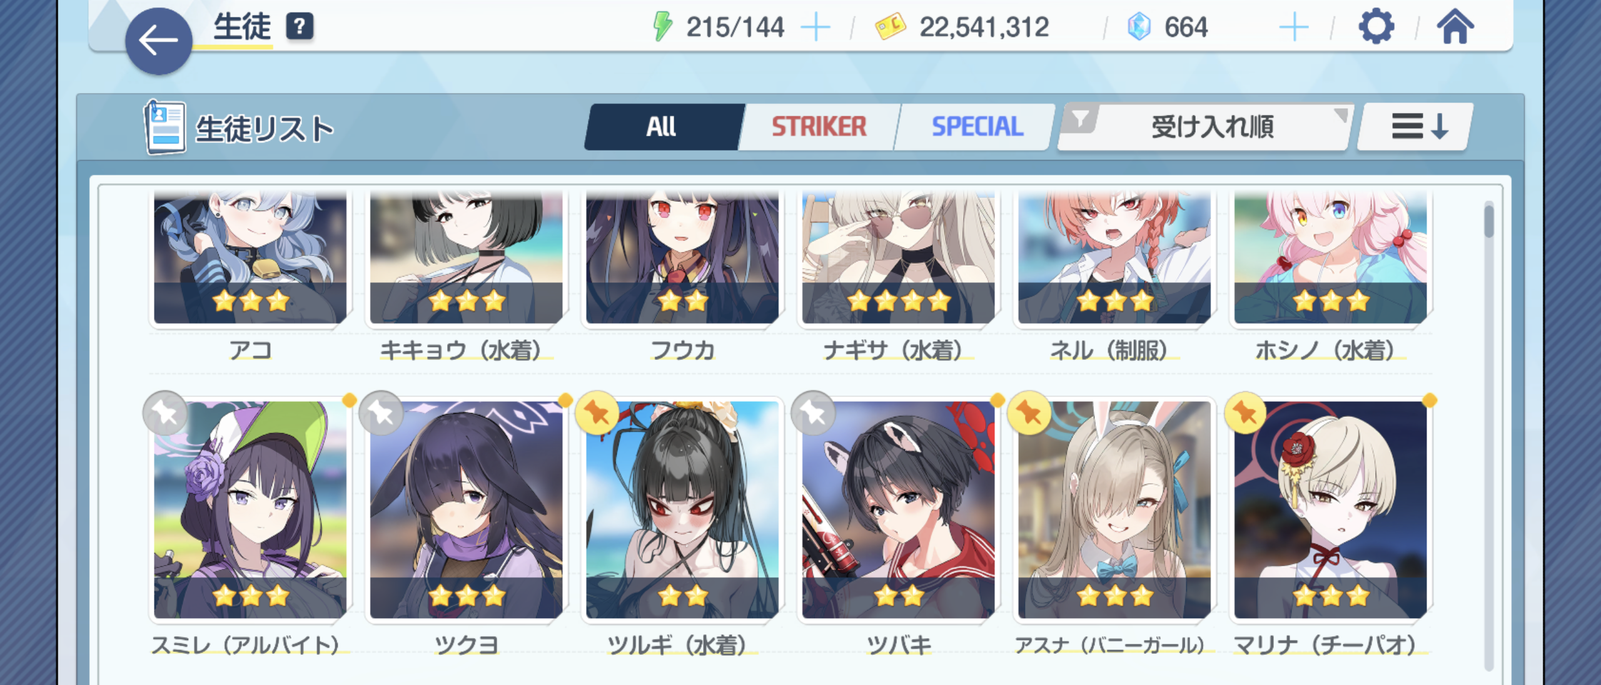This screenshot has width=1601, height=685.
Task: Toggle favorite pin on ツバキ
Action: (813, 412)
